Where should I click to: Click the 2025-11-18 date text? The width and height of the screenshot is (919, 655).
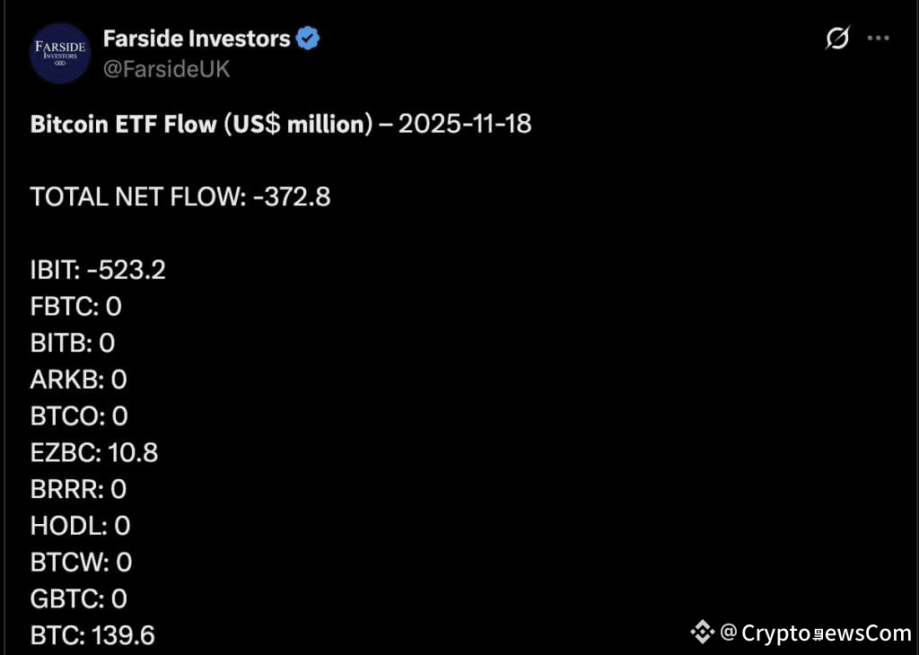click(x=465, y=124)
